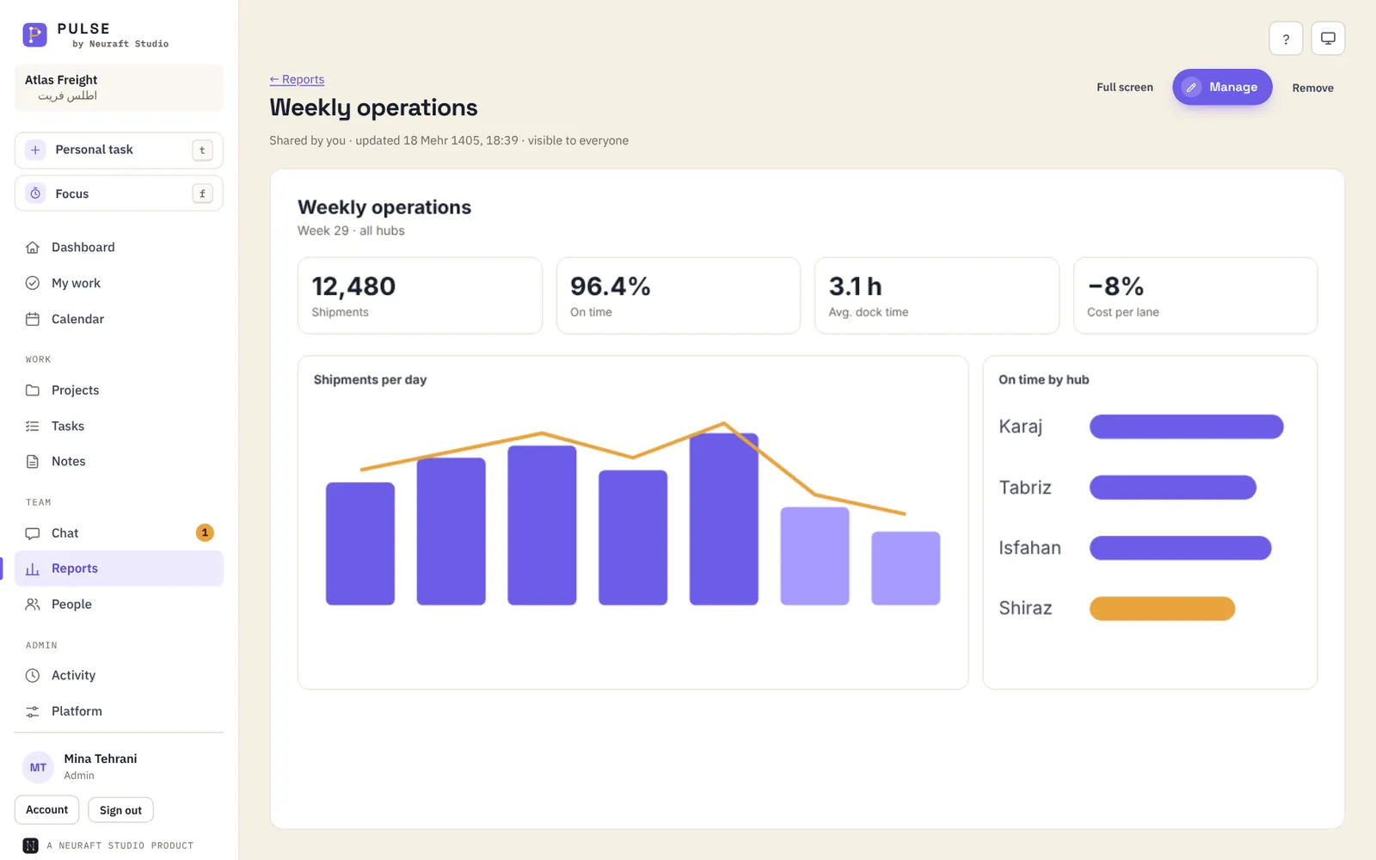Click the pencil icon in Manage button
This screenshot has width=1376, height=860.
(1191, 88)
